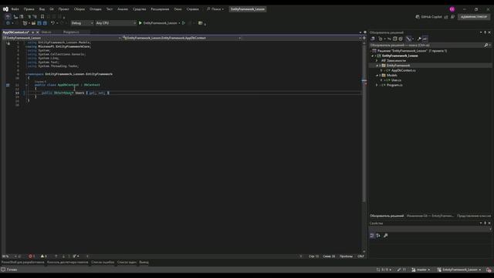
Task: Switch to User.cs editor tab
Action: pyautogui.click(x=46, y=32)
